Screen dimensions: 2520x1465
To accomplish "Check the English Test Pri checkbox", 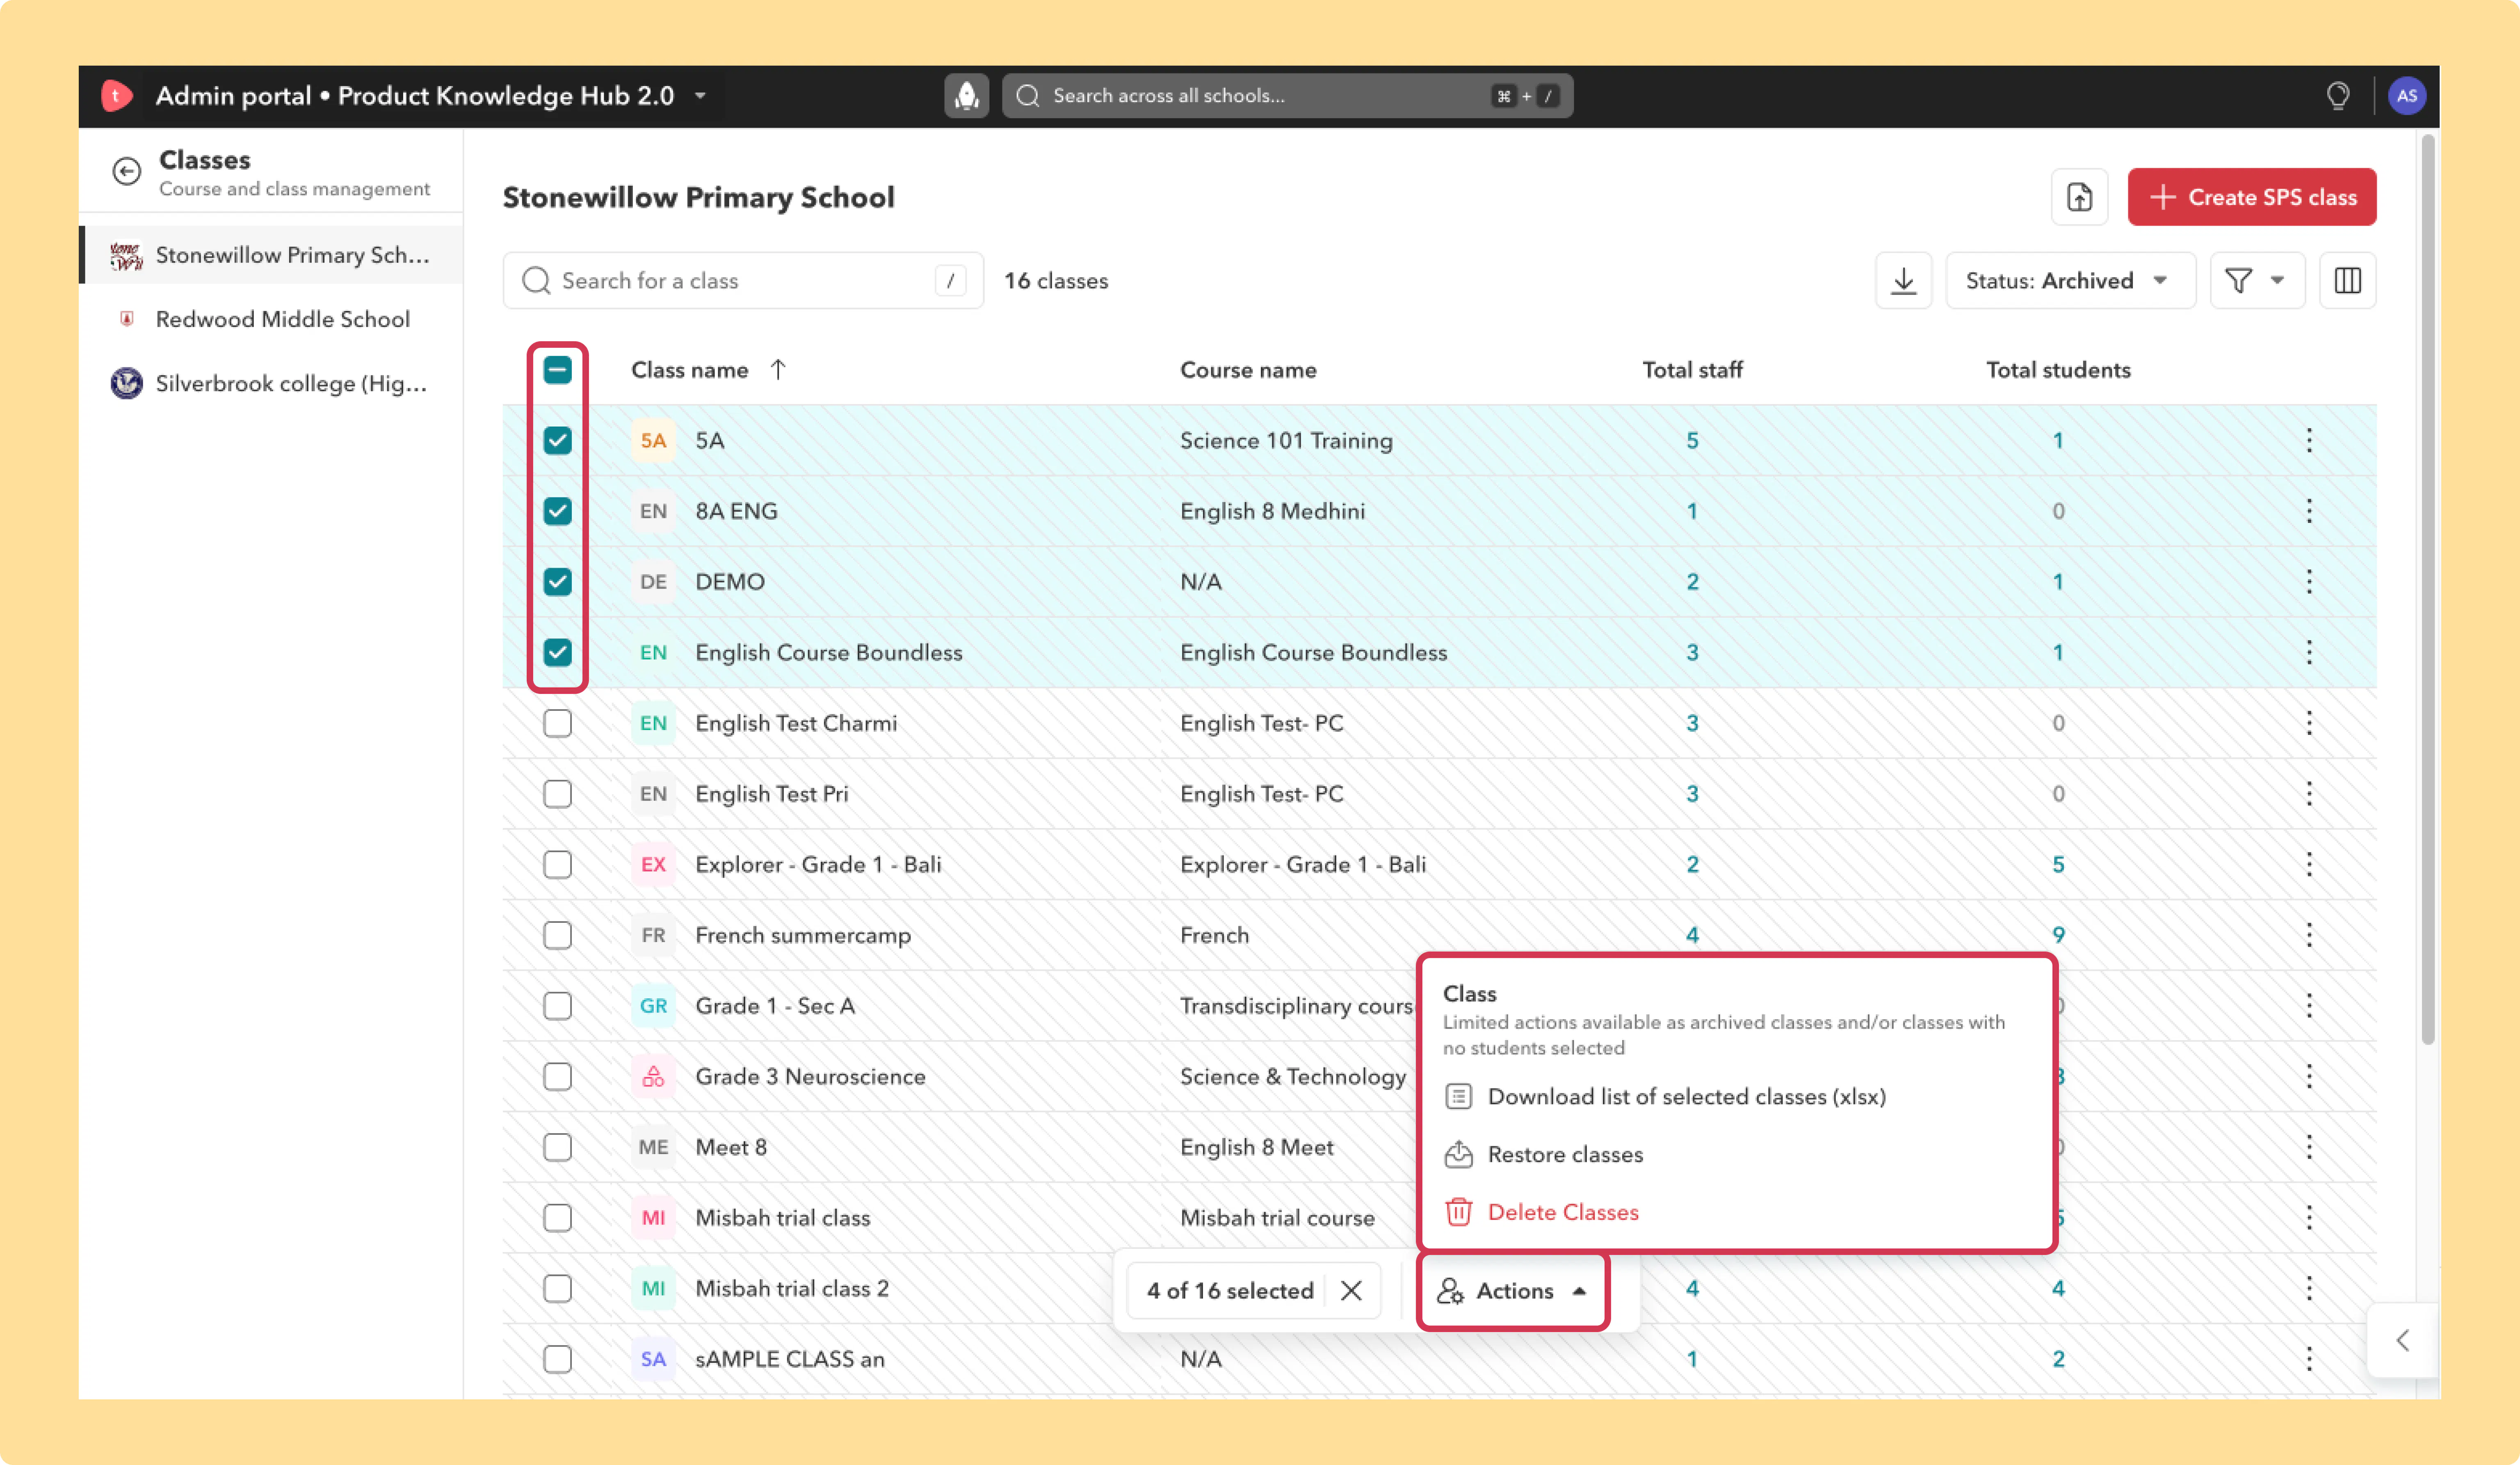I will click(558, 794).
